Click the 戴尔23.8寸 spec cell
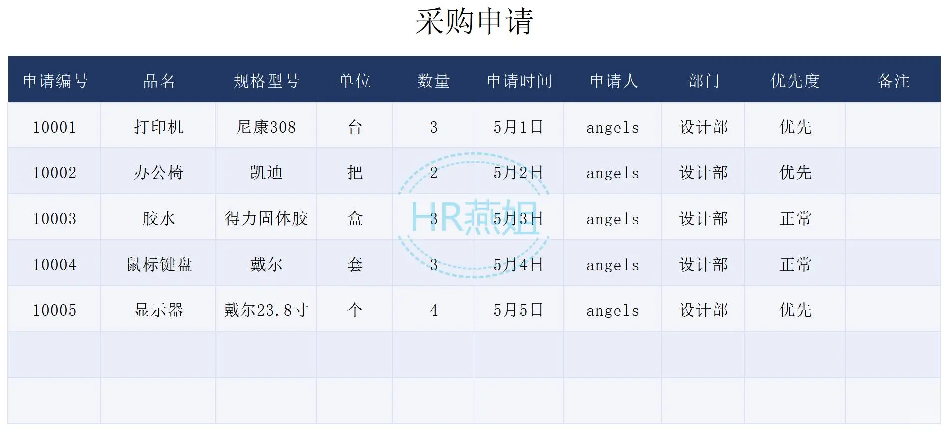 (266, 308)
